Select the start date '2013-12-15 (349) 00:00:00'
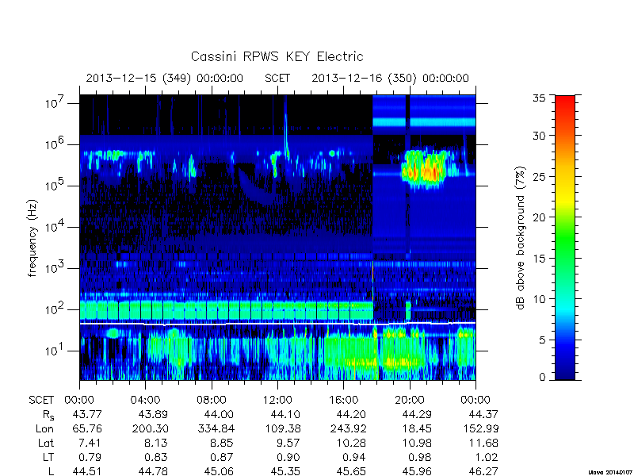 pos(165,78)
